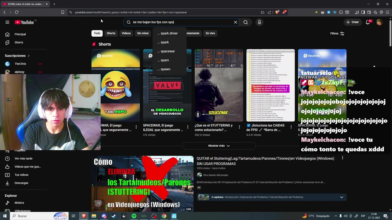Open the Brave Wallet icon
The image size is (392, 220).
click(x=369, y=12)
